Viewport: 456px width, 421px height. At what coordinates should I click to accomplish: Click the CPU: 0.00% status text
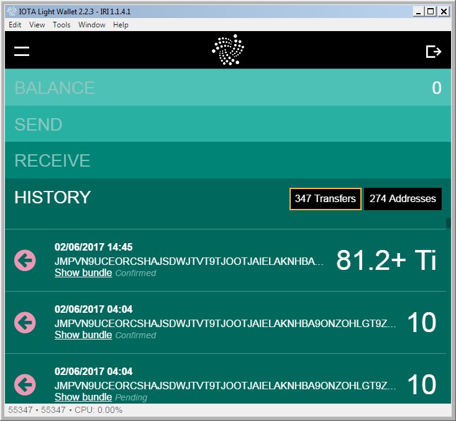[x=98, y=410]
